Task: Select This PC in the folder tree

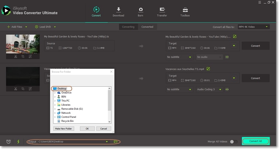Action: click(65, 101)
